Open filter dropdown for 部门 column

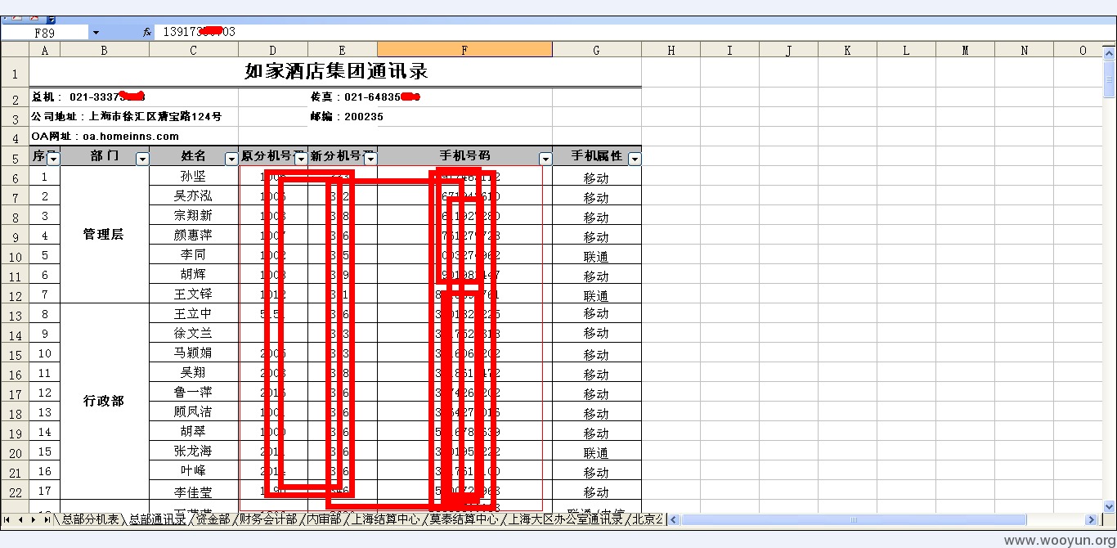142,158
